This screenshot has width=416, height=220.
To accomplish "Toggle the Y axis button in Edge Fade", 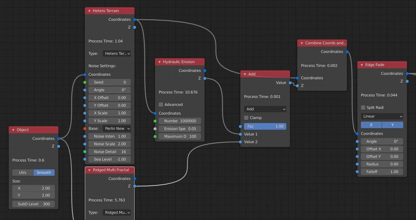I will point(392,125).
